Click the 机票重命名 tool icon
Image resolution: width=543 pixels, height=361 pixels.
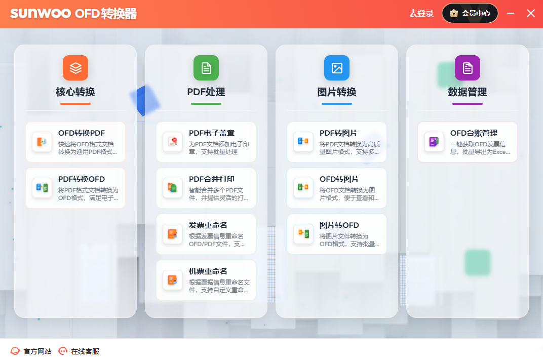(173, 280)
